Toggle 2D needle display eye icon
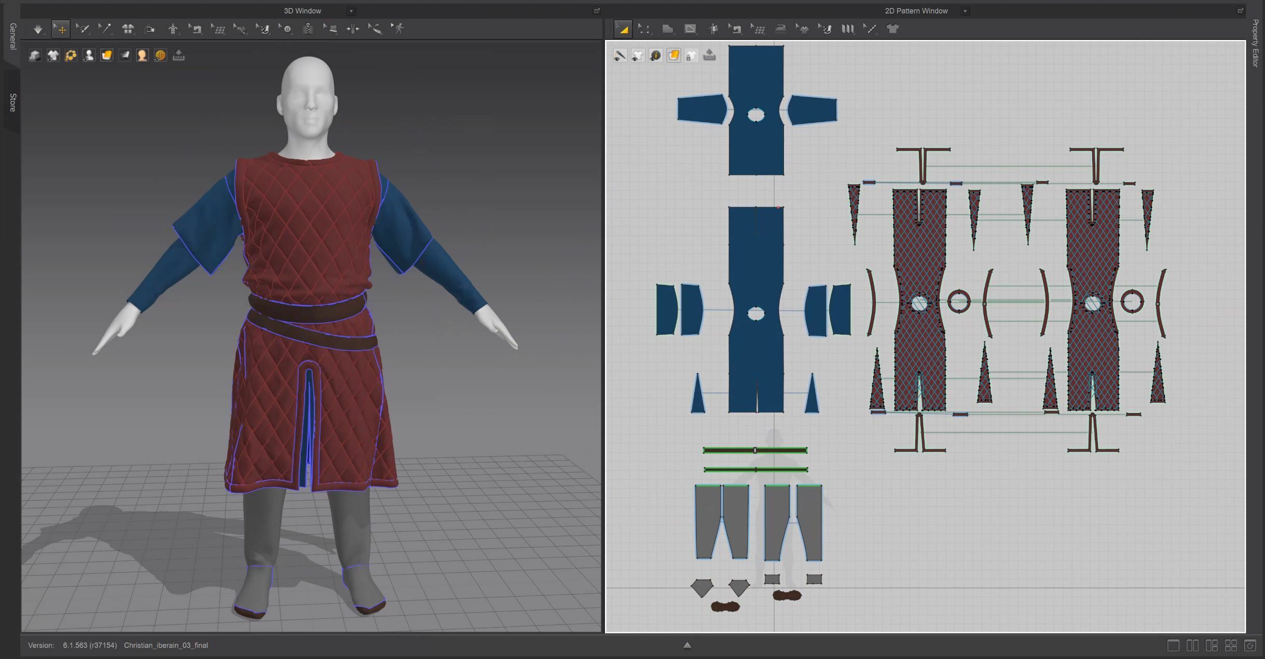The image size is (1265, 659). coord(620,56)
